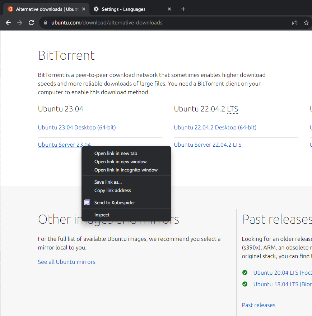
Task: Click the Ubuntu 23.04 column heading
Action: [x=60, y=109]
